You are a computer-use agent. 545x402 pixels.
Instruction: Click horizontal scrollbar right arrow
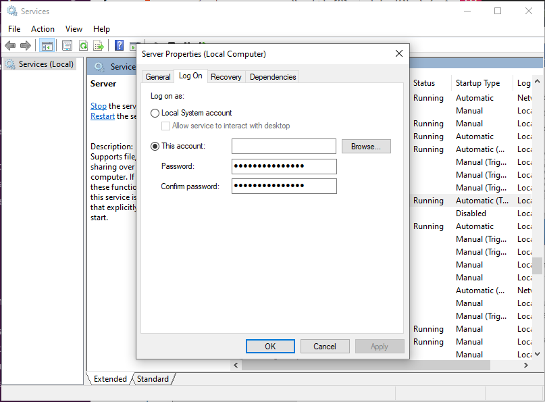(525, 365)
